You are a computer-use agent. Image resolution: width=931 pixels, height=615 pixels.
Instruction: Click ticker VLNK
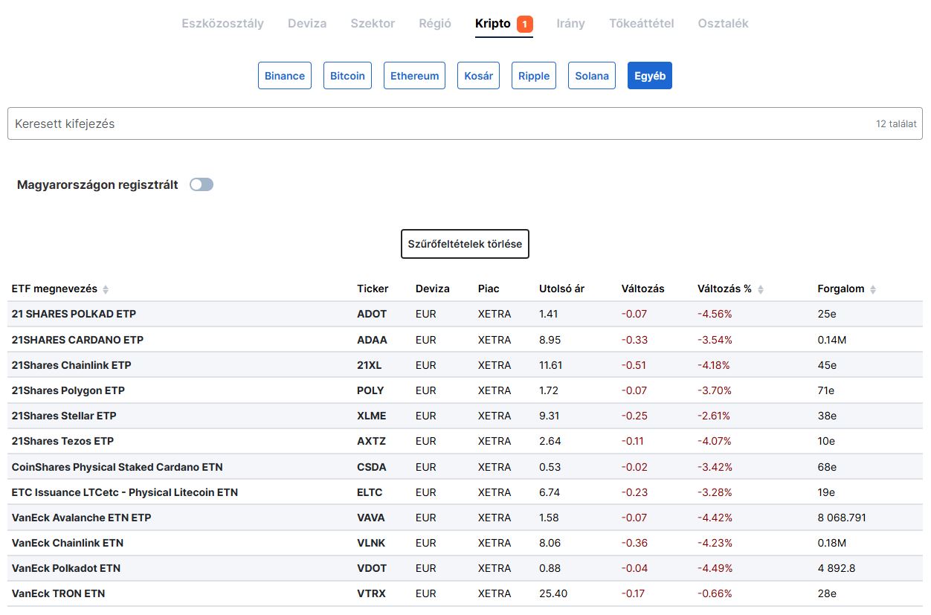371,543
